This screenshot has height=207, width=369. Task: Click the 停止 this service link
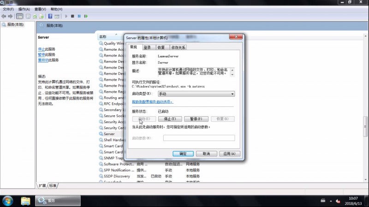41,49
